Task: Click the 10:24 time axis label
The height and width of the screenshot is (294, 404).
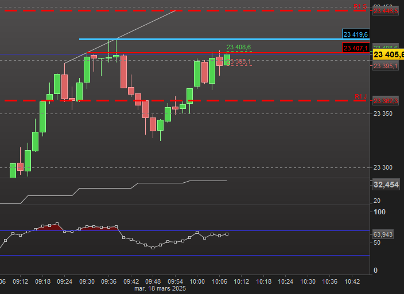Action: tap(285, 281)
